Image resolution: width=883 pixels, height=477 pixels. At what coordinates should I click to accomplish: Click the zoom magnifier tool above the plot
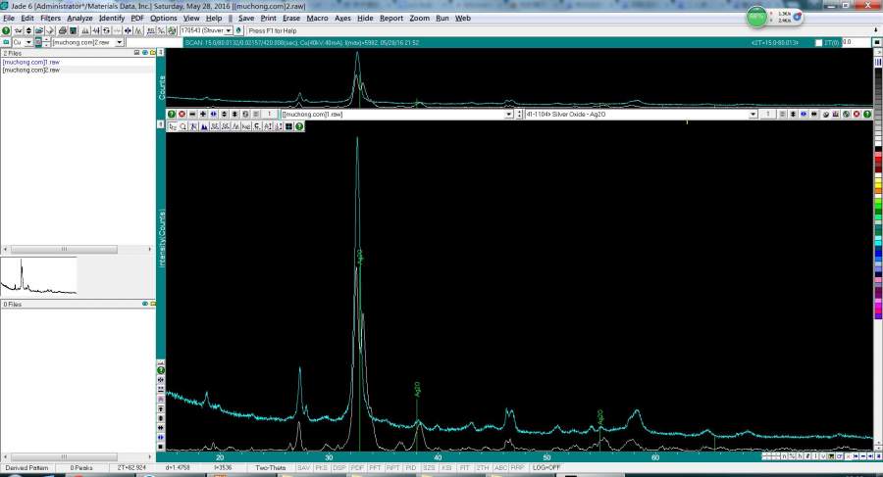click(182, 126)
